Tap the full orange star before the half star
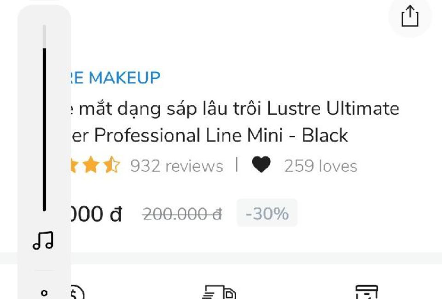442x299 pixels. pos(91,165)
